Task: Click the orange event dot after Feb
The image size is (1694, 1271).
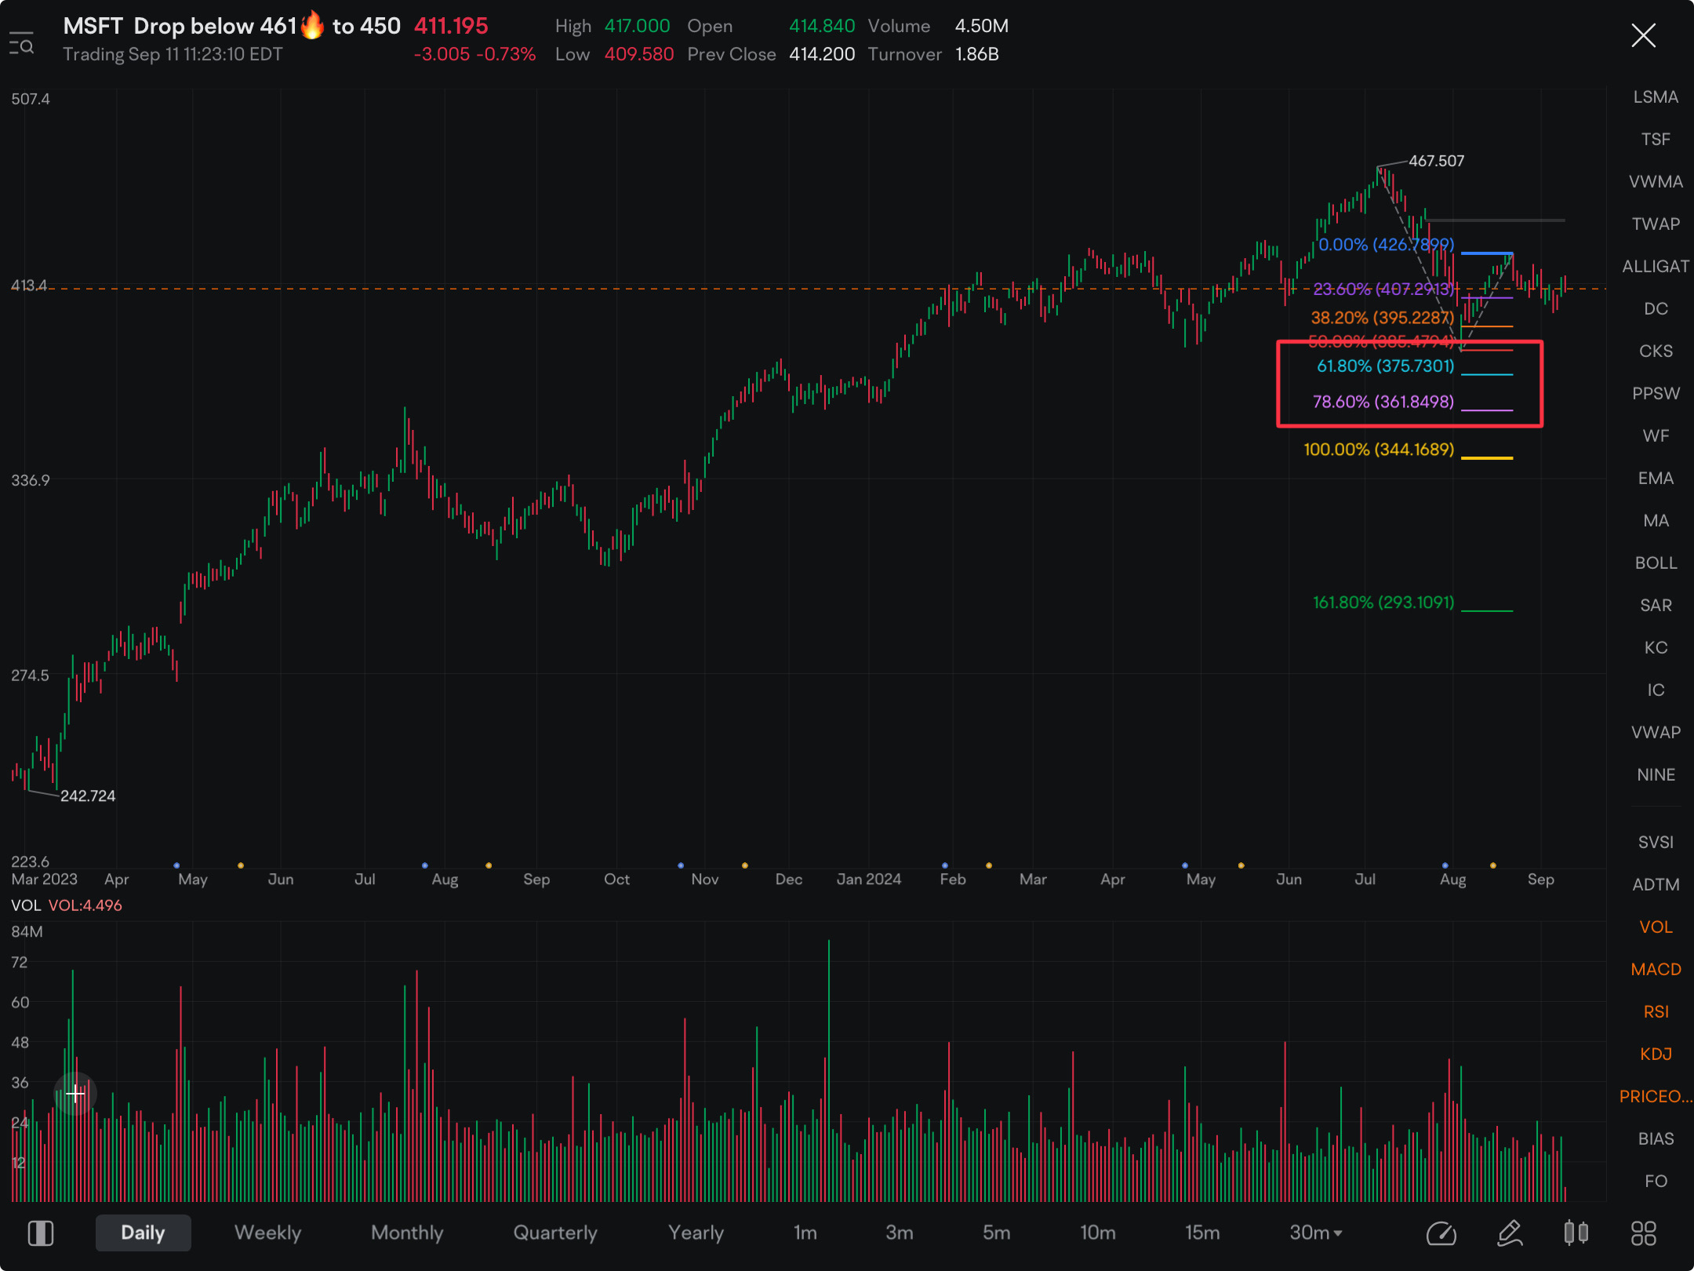Action: tap(988, 865)
